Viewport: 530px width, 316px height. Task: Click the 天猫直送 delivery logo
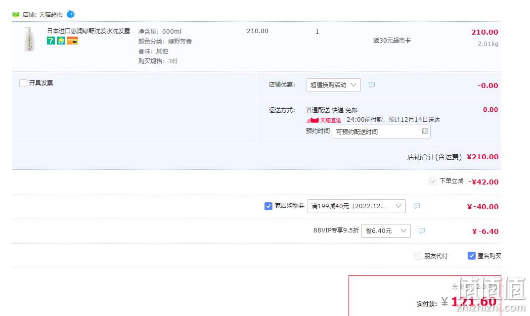tap(324, 120)
